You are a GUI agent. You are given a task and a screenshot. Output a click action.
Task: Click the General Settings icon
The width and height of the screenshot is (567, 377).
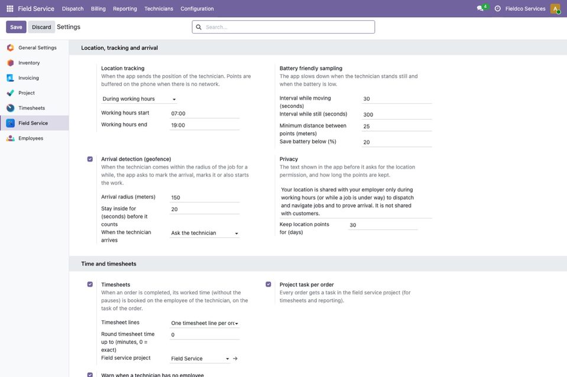[x=10, y=48]
